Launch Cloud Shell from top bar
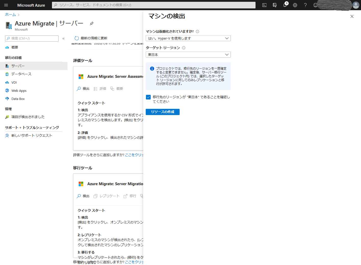Viewport: 361px width, 265px height. pyautogui.click(x=264, y=5)
